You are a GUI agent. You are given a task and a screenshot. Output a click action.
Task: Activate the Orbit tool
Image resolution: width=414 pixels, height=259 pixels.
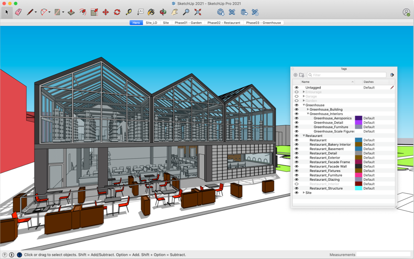coord(163,12)
